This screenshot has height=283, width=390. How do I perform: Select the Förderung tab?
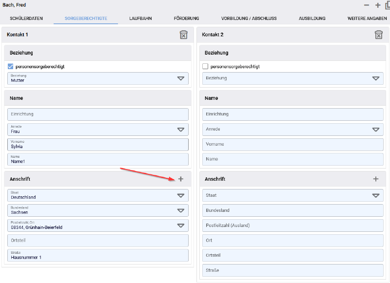point(186,19)
